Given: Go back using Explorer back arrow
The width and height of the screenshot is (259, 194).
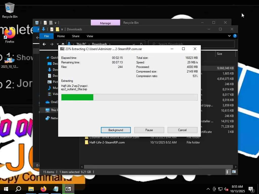Looking at the screenshot, I should pyautogui.click(x=44, y=44).
